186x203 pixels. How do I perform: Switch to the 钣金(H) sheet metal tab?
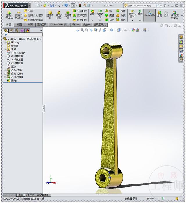click(87, 25)
